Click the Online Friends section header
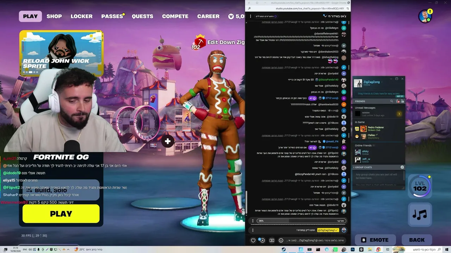Image resolution: width=451 pixels, height=253 pixels. (x=365, y=145)
